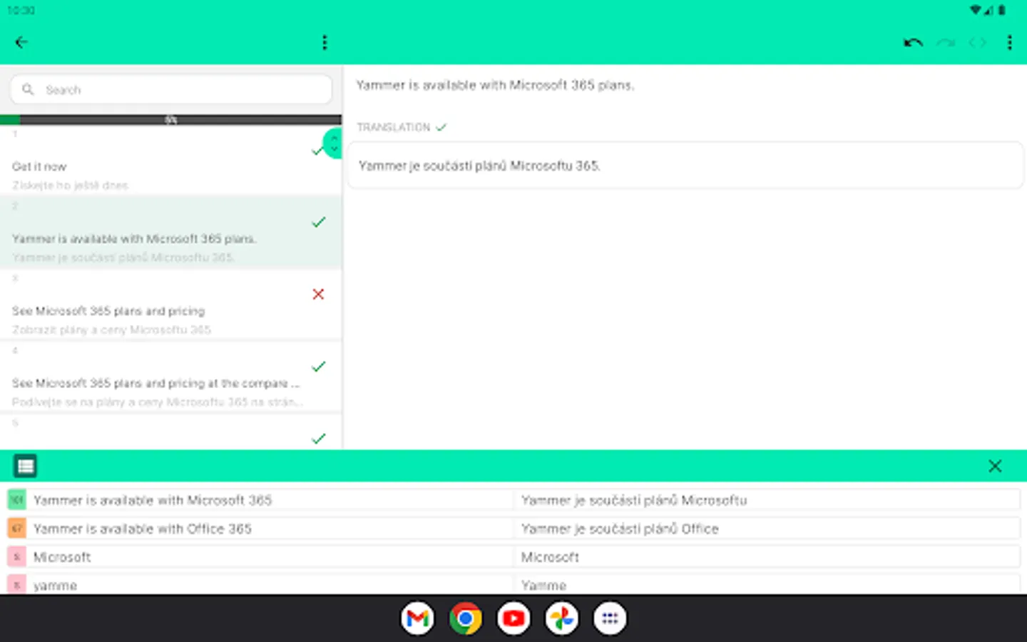
Task: Open YouTube from the dock
Action: [x=513, y=618]
